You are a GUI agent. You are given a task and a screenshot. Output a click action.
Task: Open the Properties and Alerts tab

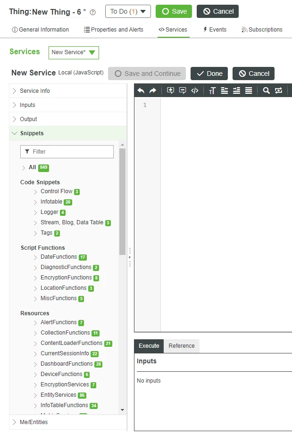click(114, 30)
